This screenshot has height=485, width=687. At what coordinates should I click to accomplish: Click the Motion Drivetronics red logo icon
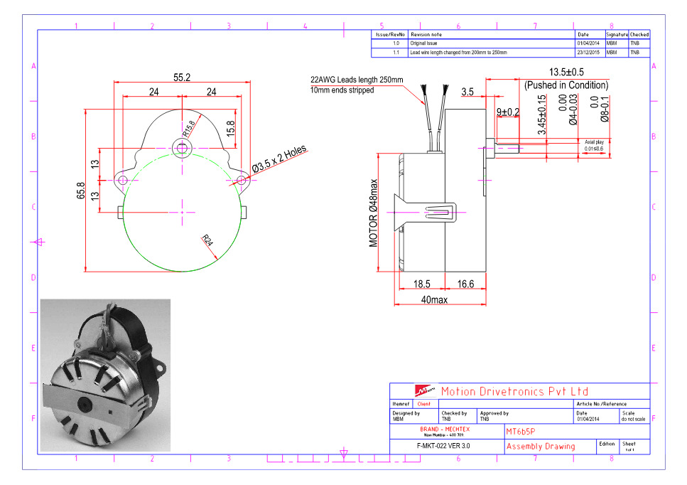[x=424, y=390]
